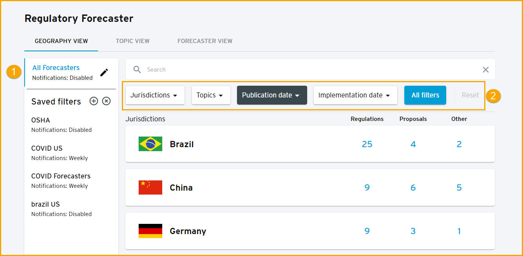
Task: Open Brazil's 25 regulations count
Action: 367,144
